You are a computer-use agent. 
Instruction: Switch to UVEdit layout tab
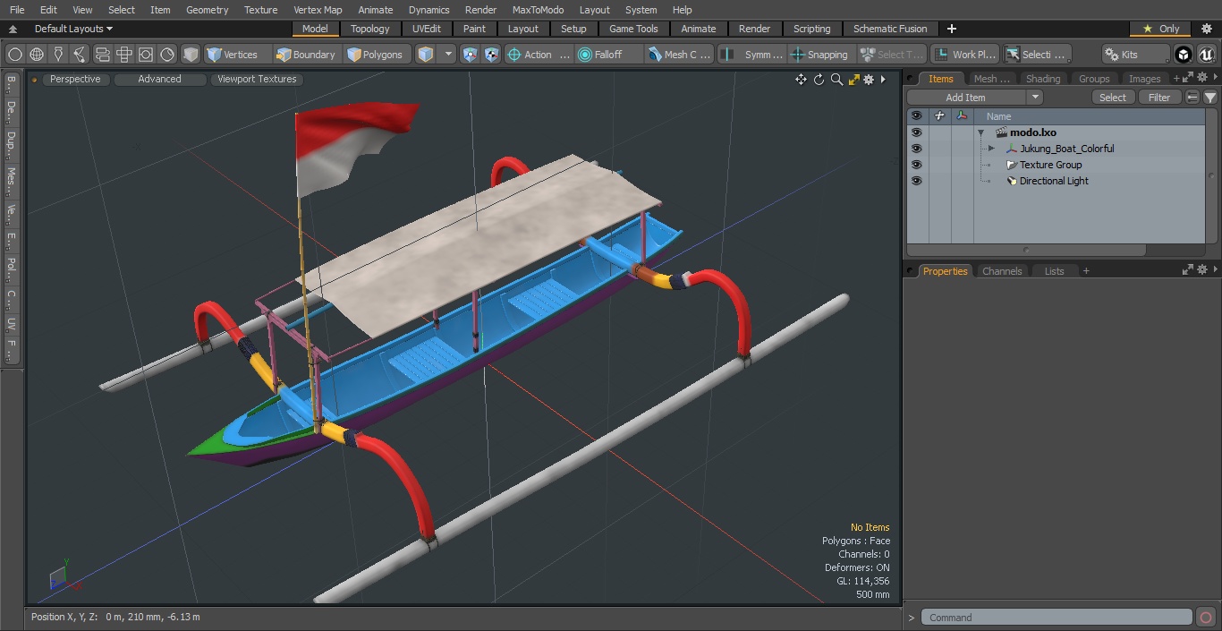coord(427,29)
